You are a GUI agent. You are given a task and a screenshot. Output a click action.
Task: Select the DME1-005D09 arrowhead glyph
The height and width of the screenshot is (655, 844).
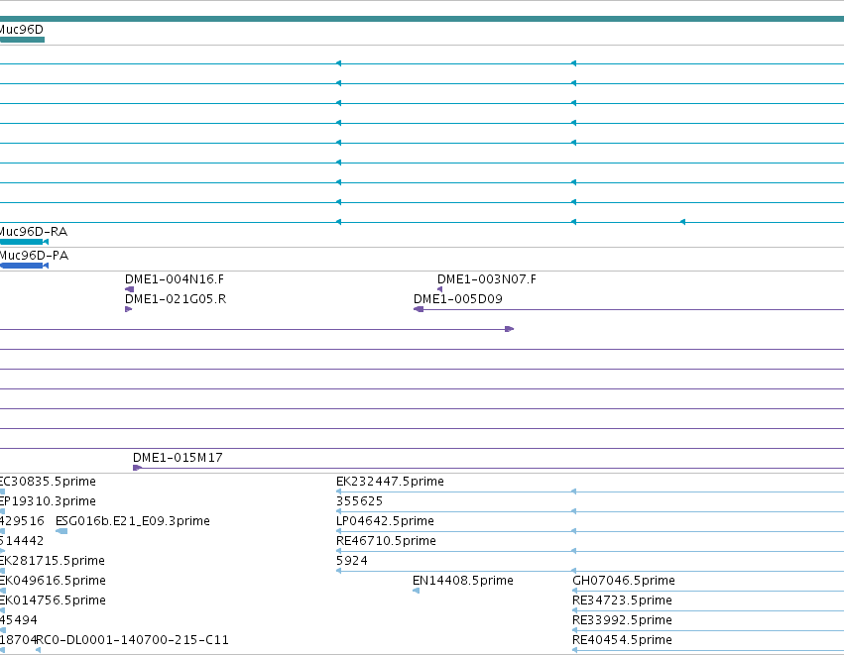[x=419, y=309]
